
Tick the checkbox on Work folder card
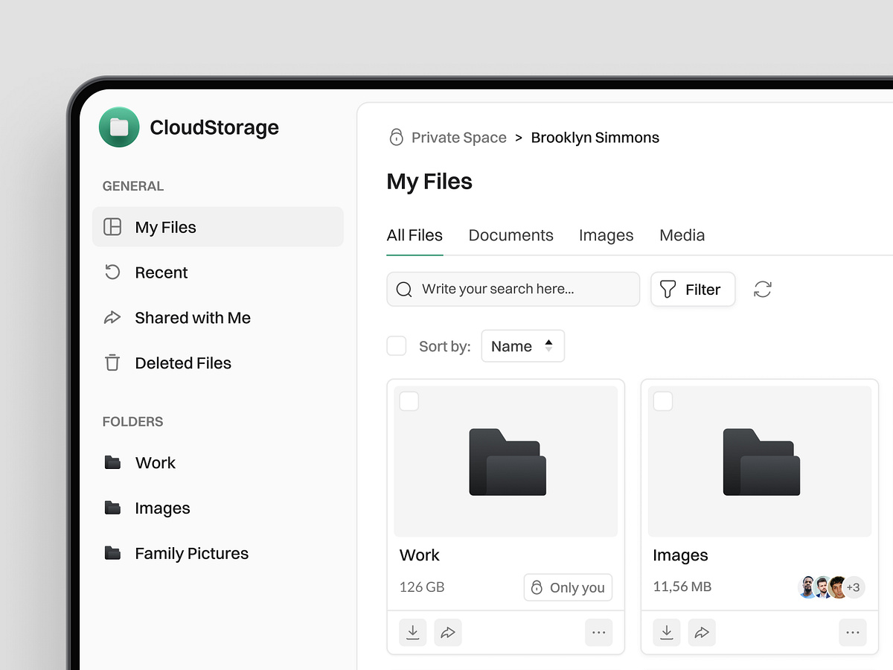409,401
